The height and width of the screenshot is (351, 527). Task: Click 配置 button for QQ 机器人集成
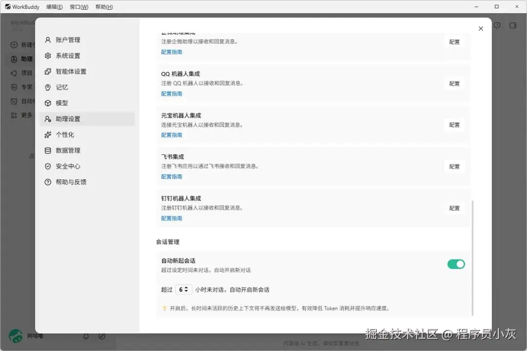tap(454, 84)
